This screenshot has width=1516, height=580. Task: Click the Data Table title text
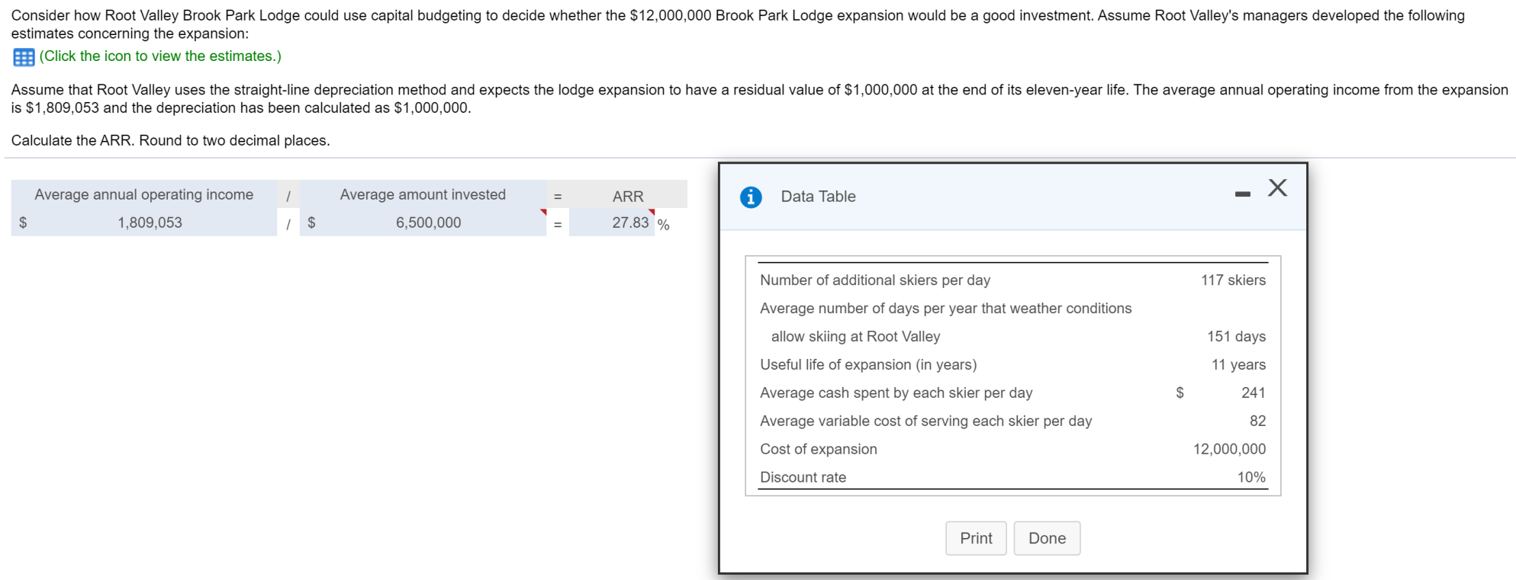(818, 197)
